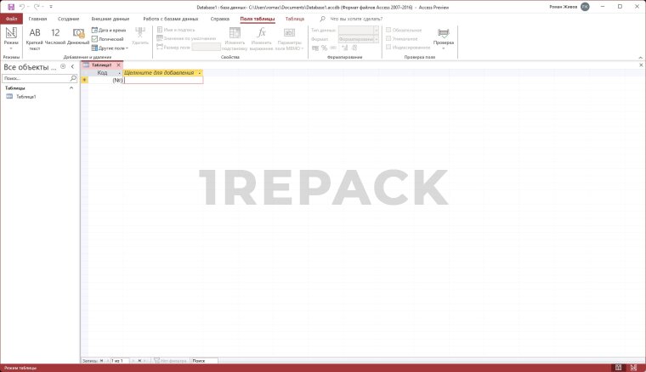Add a Currency (Денежный) field

78,37
